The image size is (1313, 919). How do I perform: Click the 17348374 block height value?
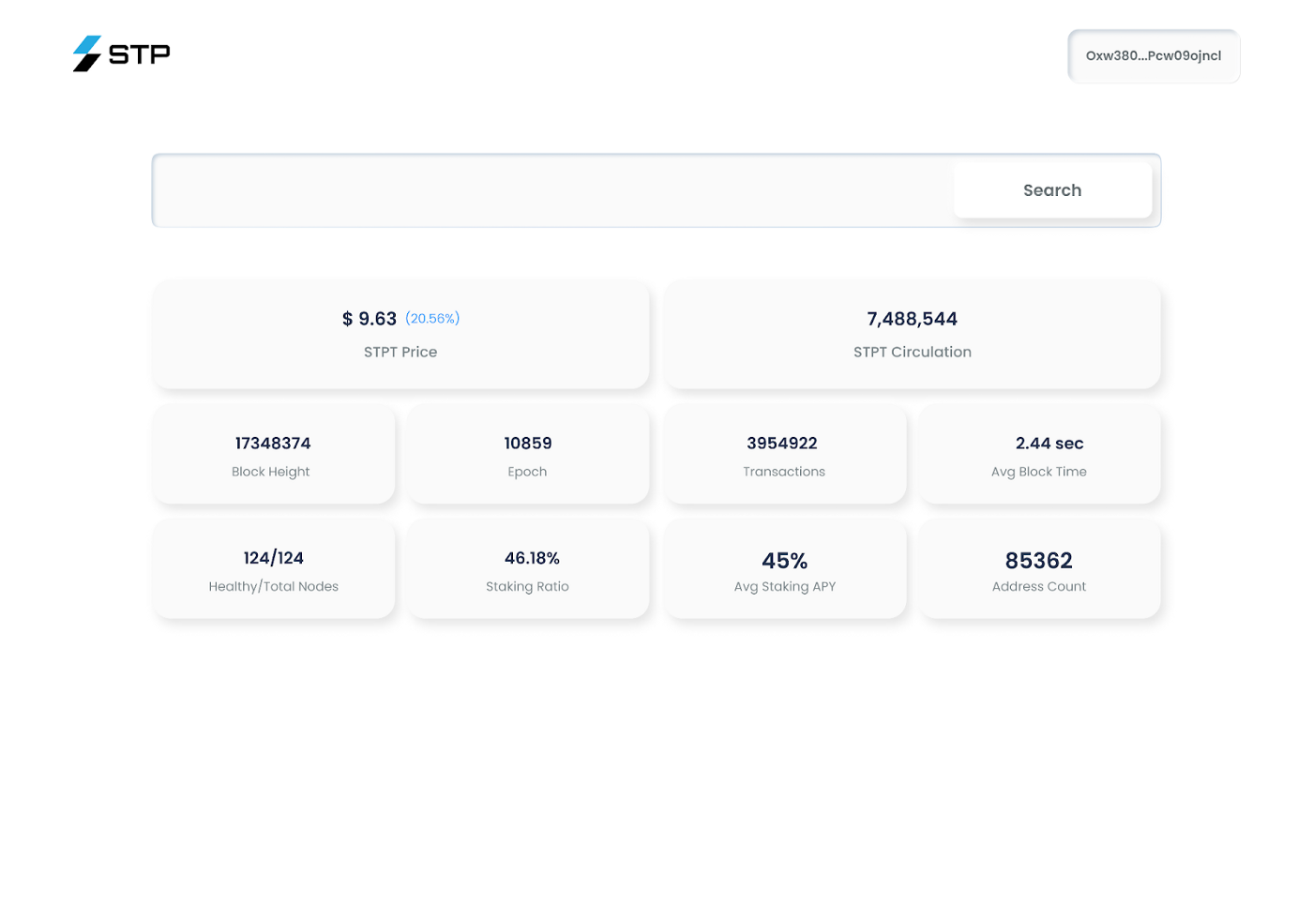coord(273,444)
